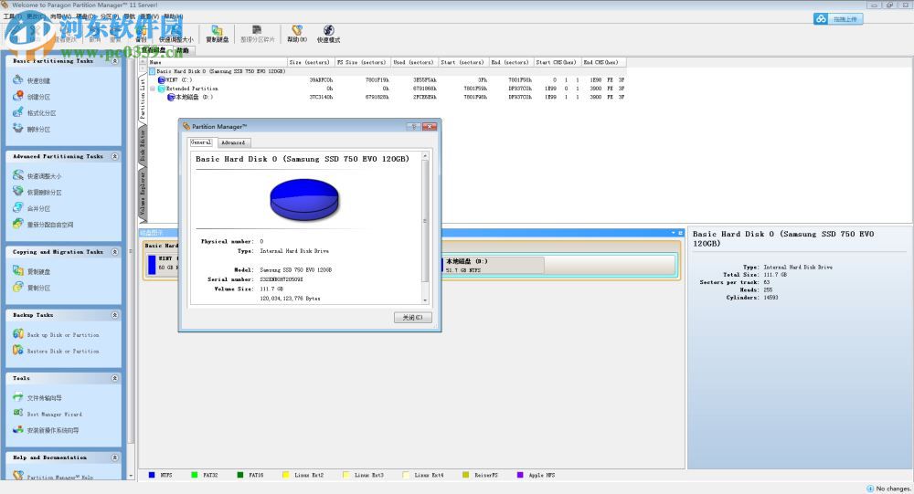Collapse the Copying and Migration Tasks panel

tap(115, 252)
